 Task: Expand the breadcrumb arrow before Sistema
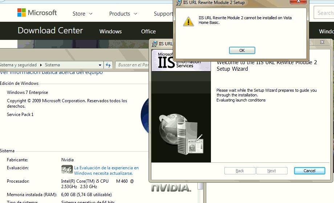click(41, 65)
